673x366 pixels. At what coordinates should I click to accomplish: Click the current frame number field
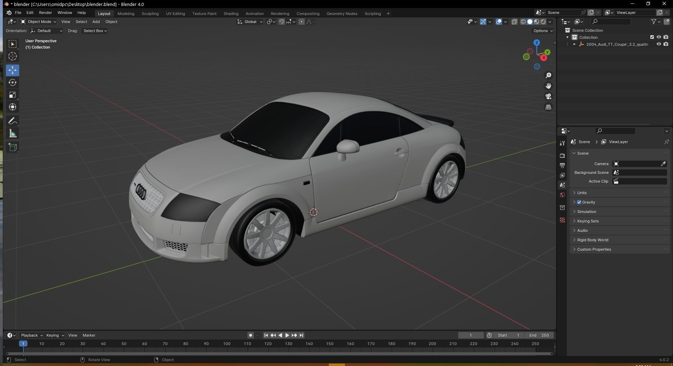click(471, 335)
